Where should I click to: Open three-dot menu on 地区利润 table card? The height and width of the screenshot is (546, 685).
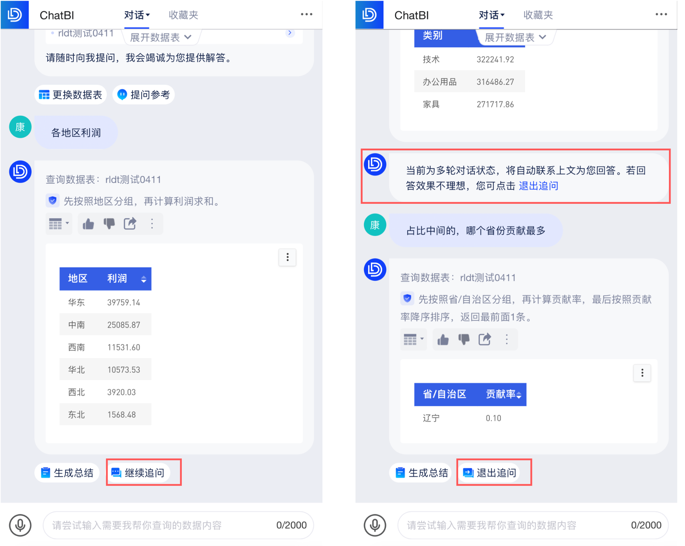tap(287, 257)
